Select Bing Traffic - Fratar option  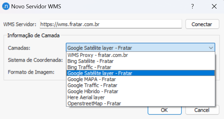[x=141, y=67]
